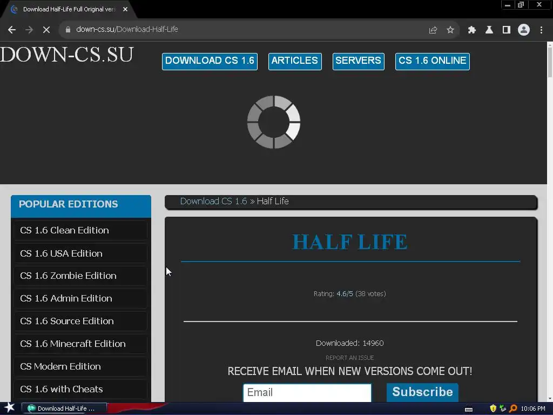Open Chrome's three-dot menu
This screenshot has height=415, width=553.
pyautogui.click(x=541, y=30)
